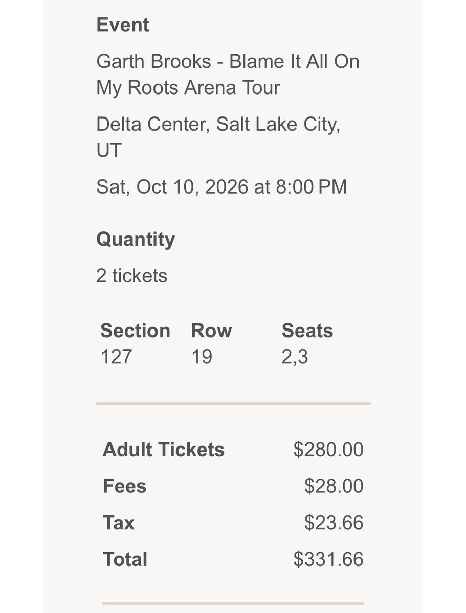Click the Sat, Oct 10, 2026 date line
The width and height of the screenshot is (466, 613).
click(221, 186)
